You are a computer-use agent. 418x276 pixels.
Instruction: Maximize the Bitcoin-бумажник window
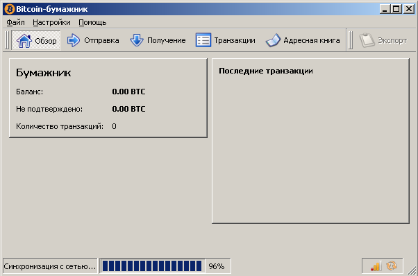coord(396,9)
